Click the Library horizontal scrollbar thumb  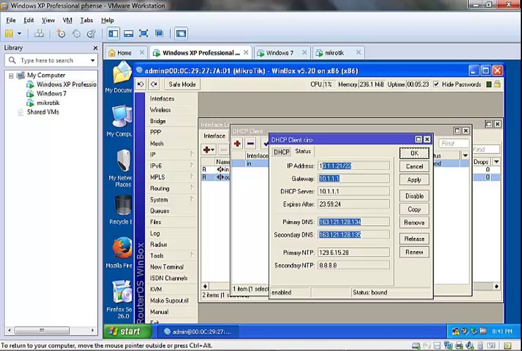[x=42, y=331]
